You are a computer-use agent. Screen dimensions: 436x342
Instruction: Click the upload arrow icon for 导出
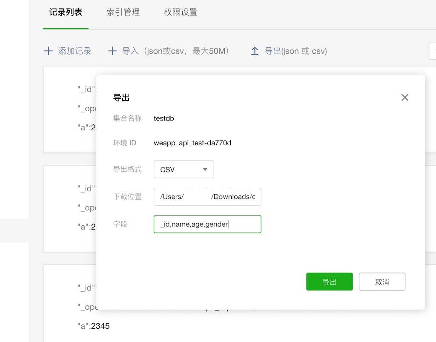(255, 52)
